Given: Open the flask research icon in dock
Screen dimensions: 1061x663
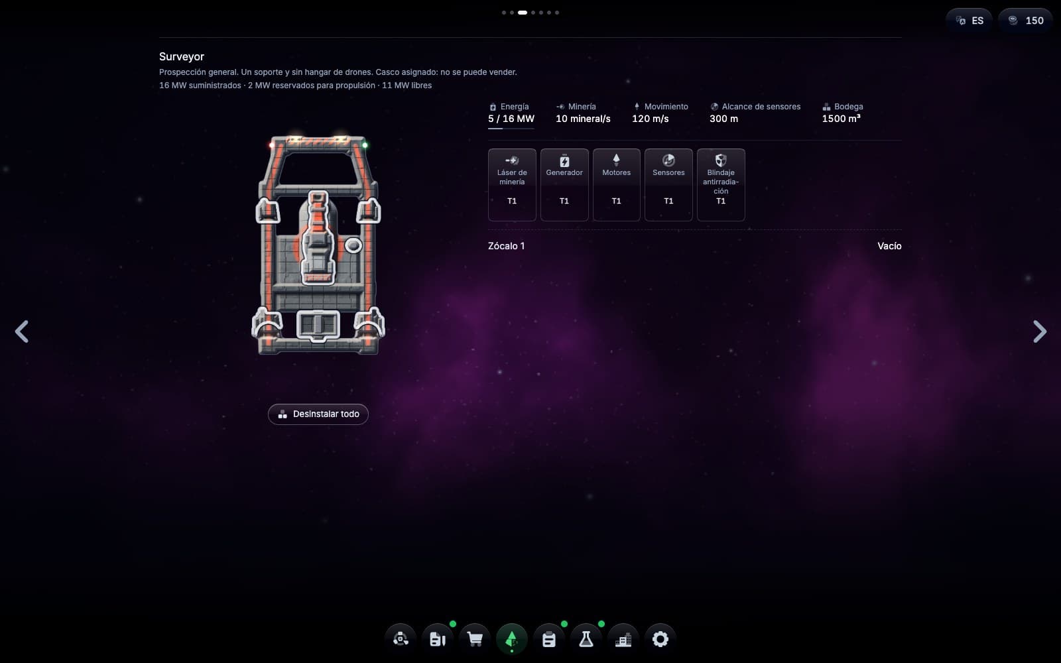Looking at the screenshot, I should click(x=586, y=639).
